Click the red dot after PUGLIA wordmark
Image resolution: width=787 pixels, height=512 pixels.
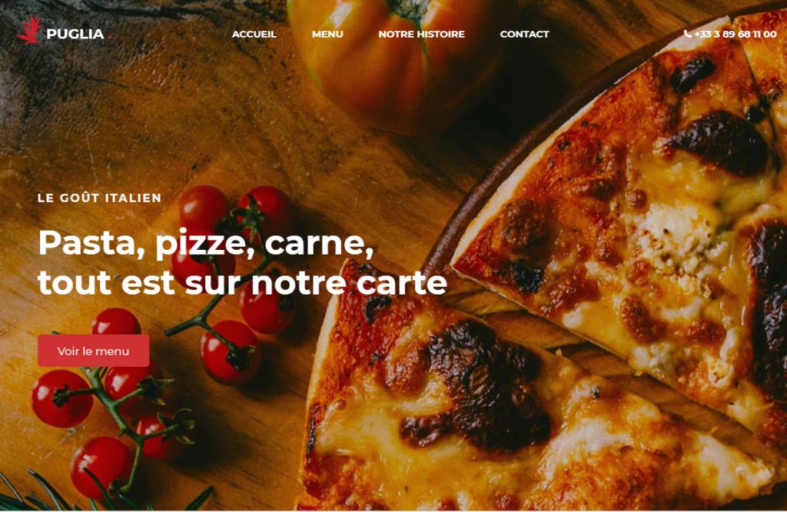click(109, 38)
